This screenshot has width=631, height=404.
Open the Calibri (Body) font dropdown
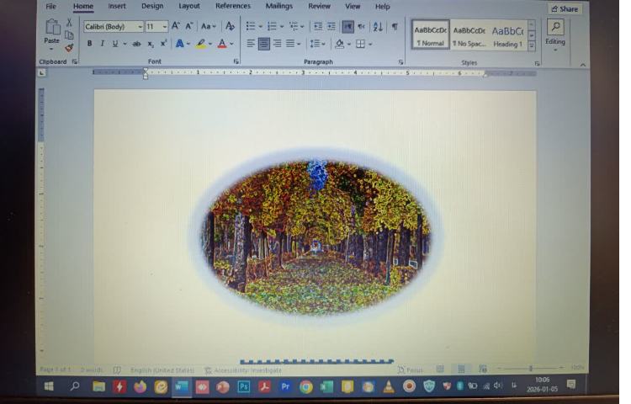pyautogui.click(x=140, y=27)
